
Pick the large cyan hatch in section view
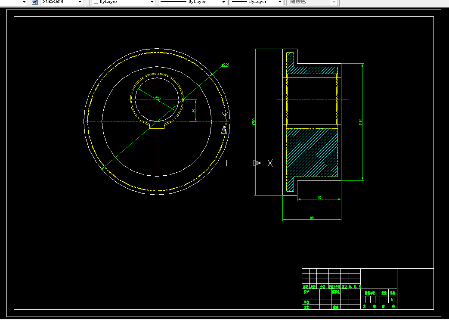(312, 152)
